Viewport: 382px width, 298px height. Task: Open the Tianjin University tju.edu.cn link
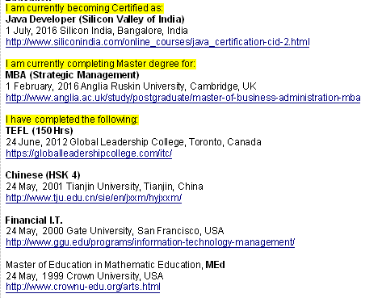(x=94, y=198)
